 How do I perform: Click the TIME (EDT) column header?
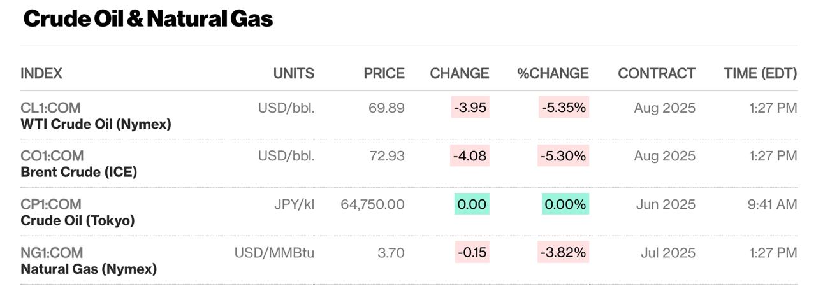[760, 73]
